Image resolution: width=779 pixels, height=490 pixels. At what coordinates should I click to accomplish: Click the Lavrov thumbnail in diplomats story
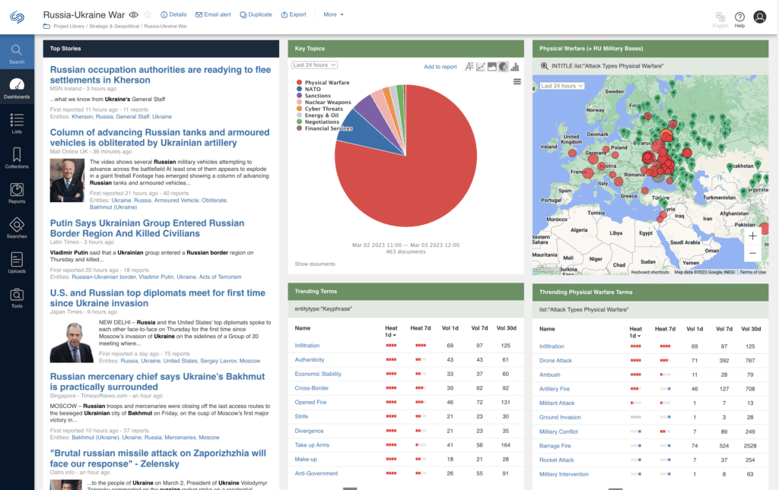(x=72, y=342)
